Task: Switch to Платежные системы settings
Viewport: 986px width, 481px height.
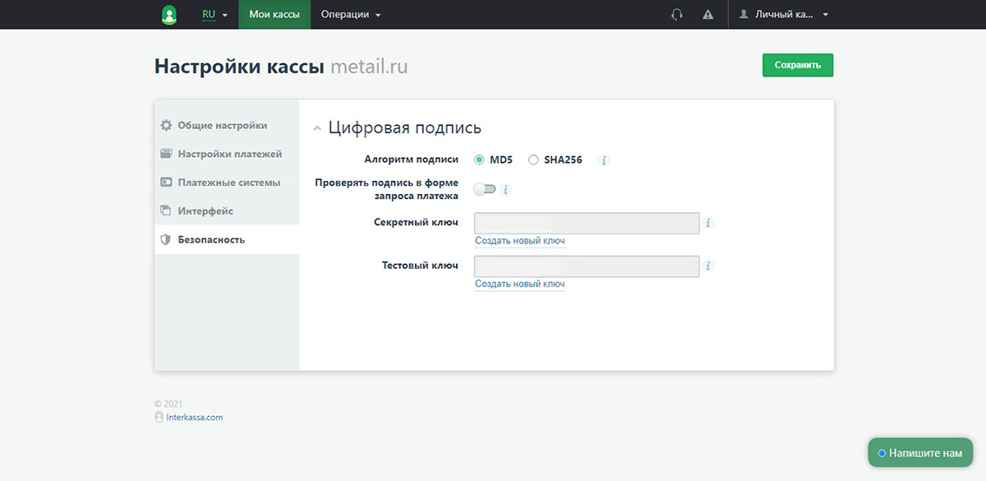Action: coord(228,183)
